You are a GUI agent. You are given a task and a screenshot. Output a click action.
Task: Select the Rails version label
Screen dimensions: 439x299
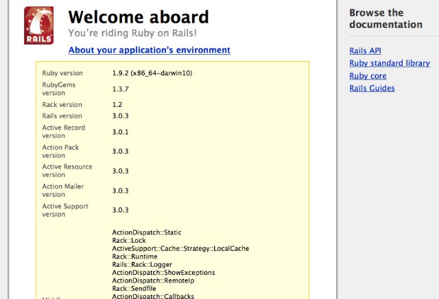coord(62,116)
